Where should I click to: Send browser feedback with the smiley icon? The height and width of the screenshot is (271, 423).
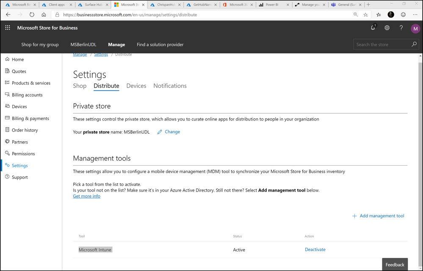click(403, 15)
